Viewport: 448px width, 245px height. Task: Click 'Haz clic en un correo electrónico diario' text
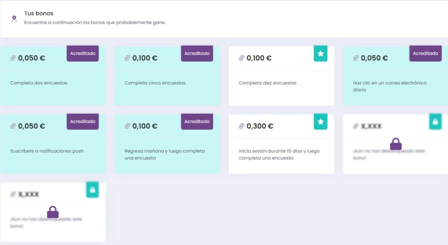click(x=390, y=86)
